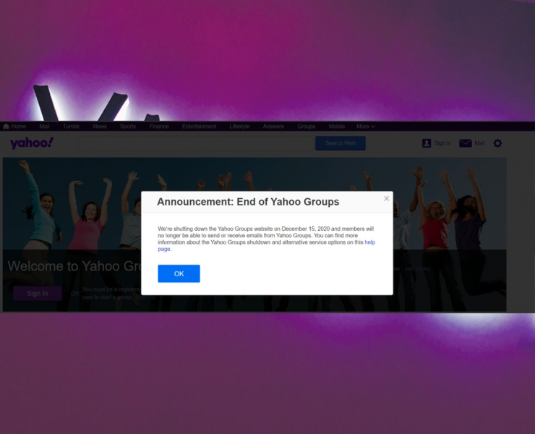The width and height of the screenshot is (535, 434).
Task: Open the settings gear icon
Action: click(x=497, y=143)
